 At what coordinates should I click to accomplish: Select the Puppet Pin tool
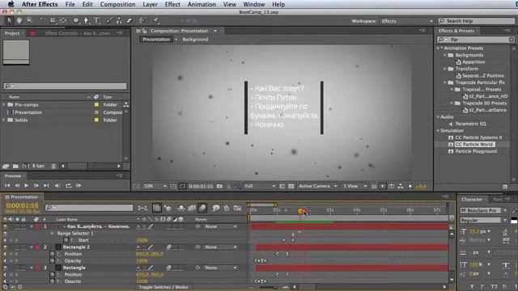click(155, 20)
